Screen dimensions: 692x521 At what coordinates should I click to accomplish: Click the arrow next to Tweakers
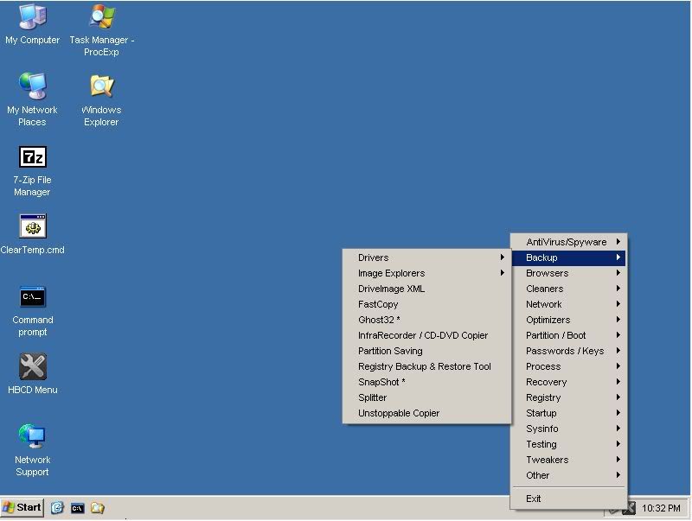pos(618,460)
